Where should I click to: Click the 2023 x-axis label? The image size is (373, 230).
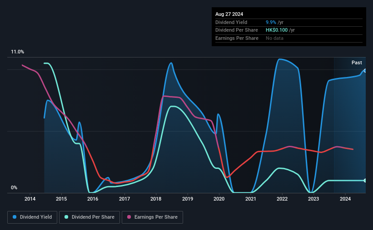pos(313,199)
